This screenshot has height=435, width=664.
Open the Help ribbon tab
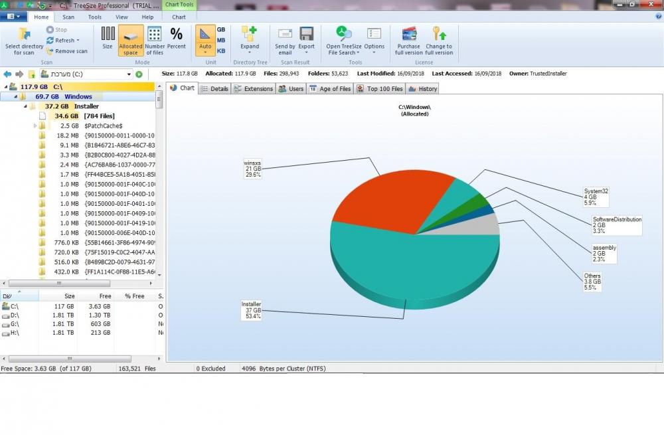point(147,17)
